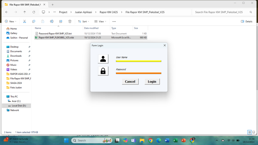Click the Delete trash icon in toolbar
Screen dimensions: 258x145
coord(70,21)
